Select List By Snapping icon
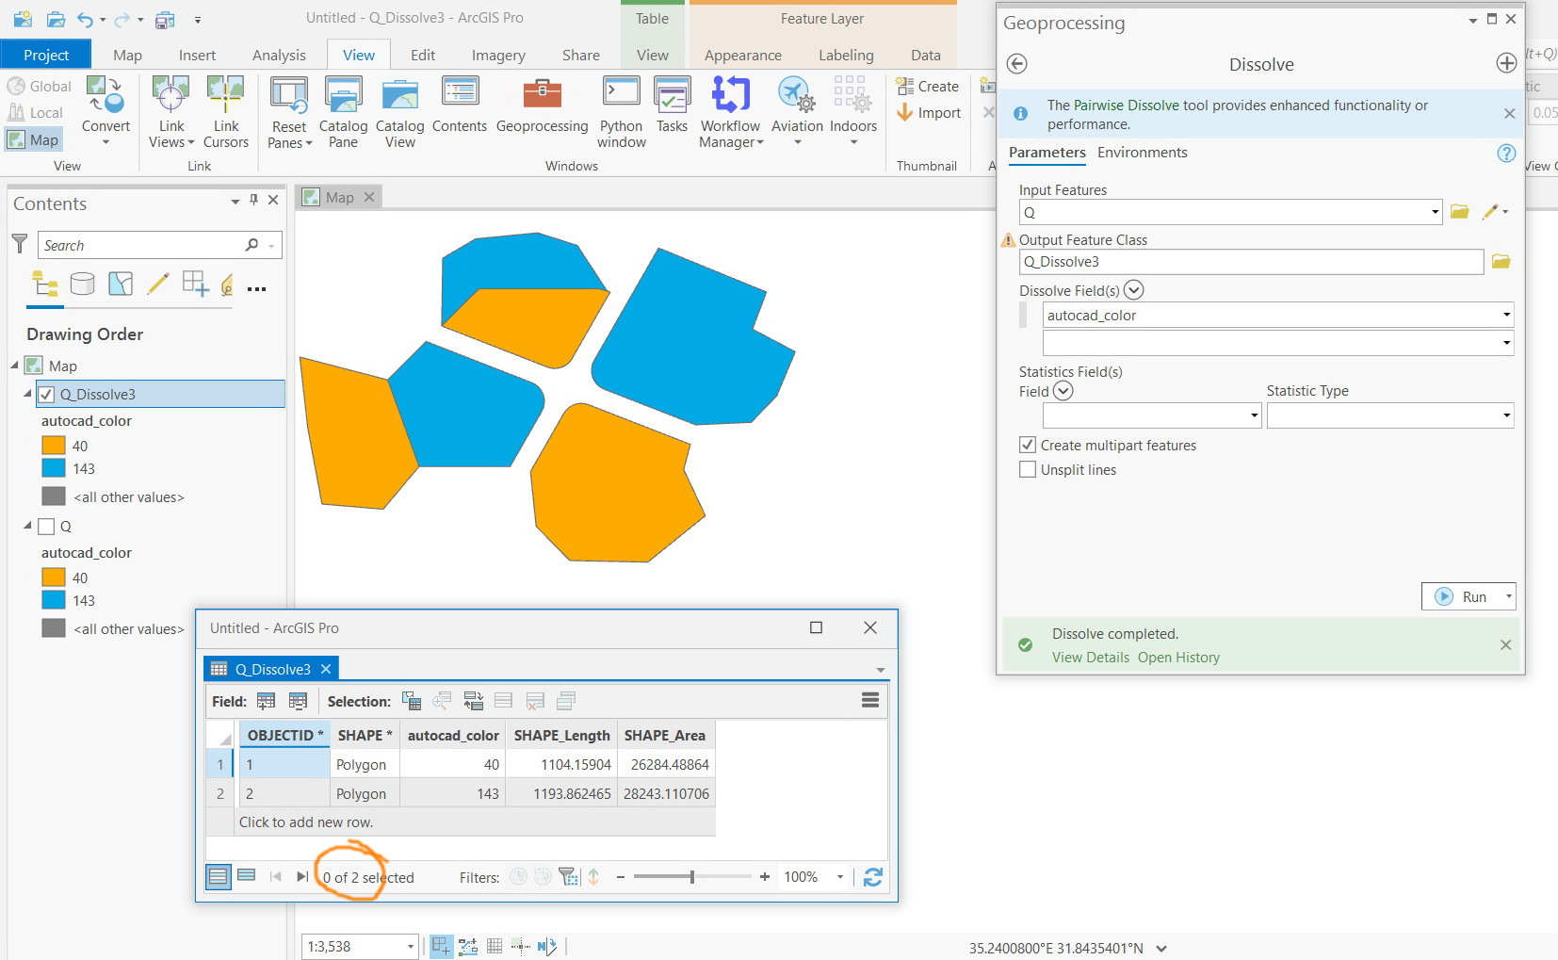This screenshot has height=960, width=1558. point(196,284)
